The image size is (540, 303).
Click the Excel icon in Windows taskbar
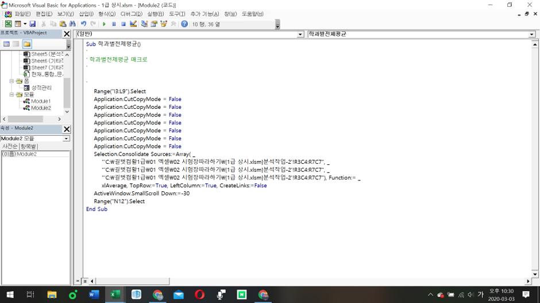[115, 294]
